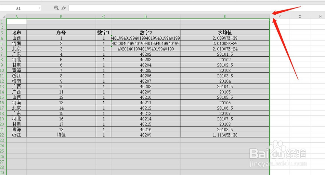Open the fx insert function button

tap(64, 8)
